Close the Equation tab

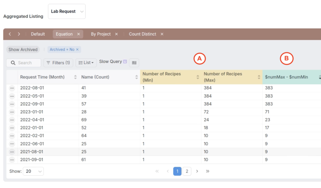point(79,34)
